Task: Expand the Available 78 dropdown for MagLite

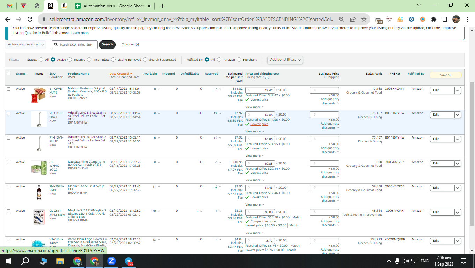Action: click(x=155, y=211)
